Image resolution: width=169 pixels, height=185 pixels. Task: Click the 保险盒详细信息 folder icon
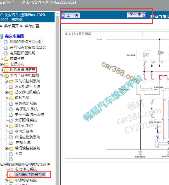(x=6, y=70)
